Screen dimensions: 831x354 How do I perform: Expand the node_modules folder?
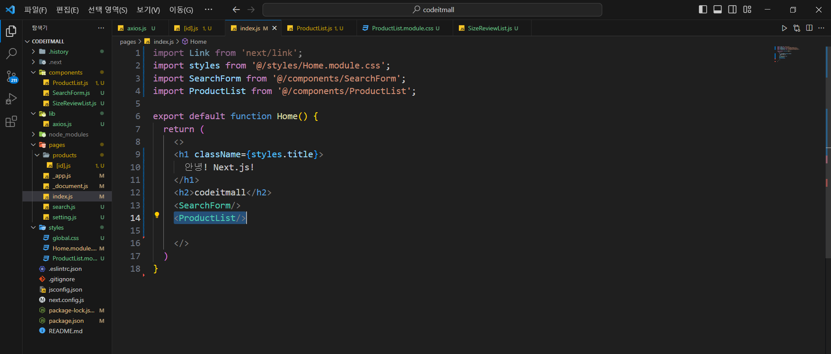click(x=67, y=134)
